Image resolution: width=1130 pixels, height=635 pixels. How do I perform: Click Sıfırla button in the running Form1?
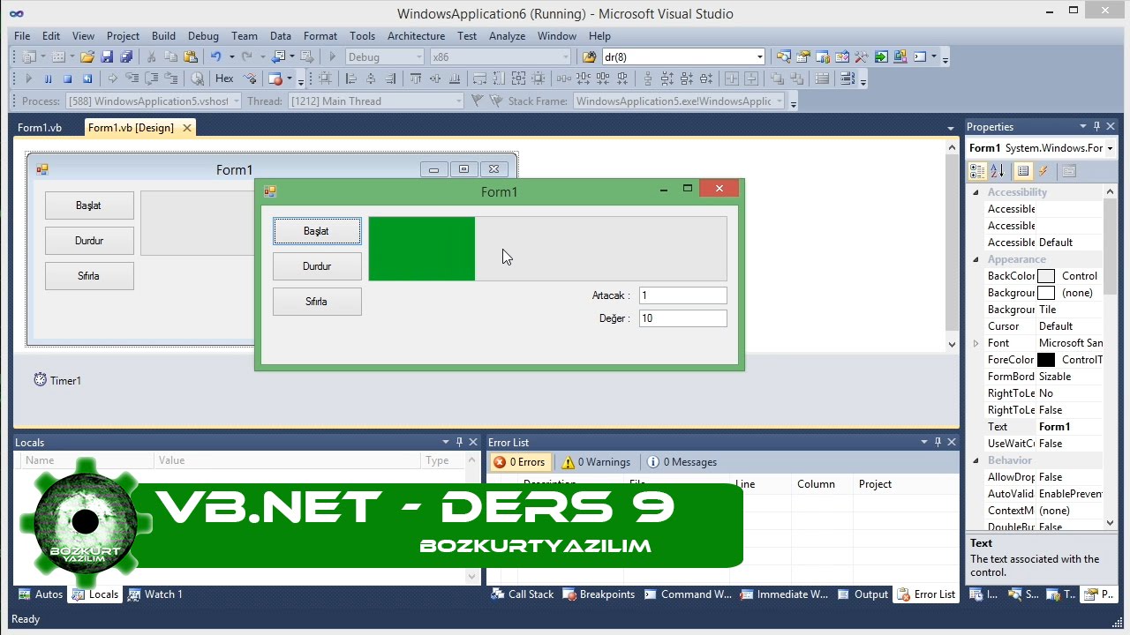point(317,302)
